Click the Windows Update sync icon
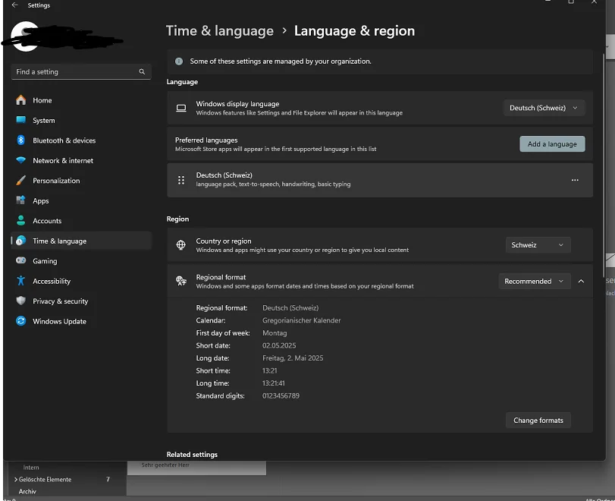Screen dimensions: 615x501 coord(21,321)
